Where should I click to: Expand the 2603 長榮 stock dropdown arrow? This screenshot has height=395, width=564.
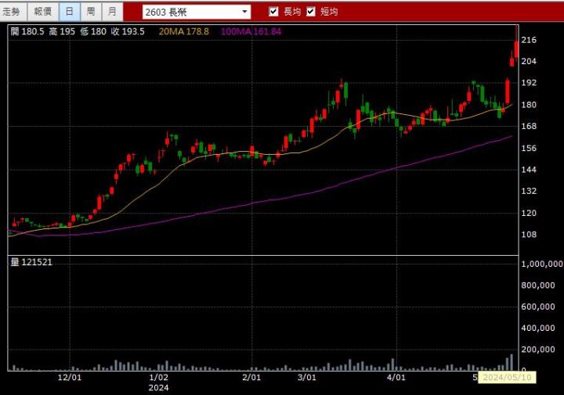pos(244,12)
